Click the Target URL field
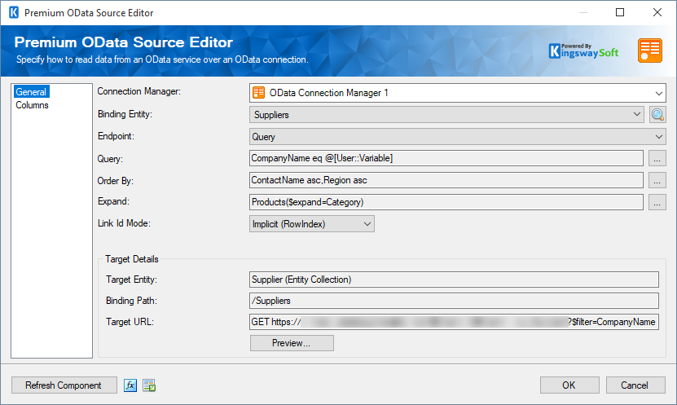Viewport: 677px width, 405px height. [x=454, y=322]
